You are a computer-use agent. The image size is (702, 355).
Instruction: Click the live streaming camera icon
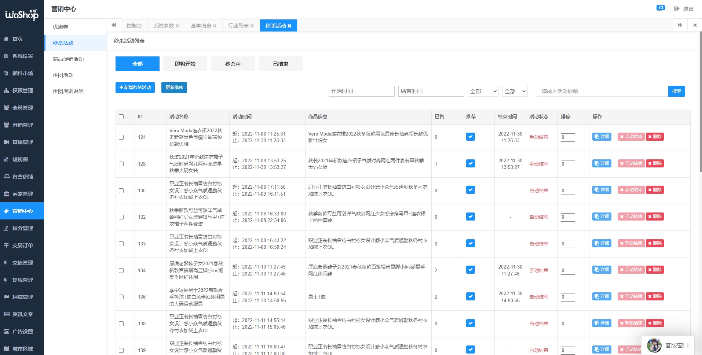(6, 142)
